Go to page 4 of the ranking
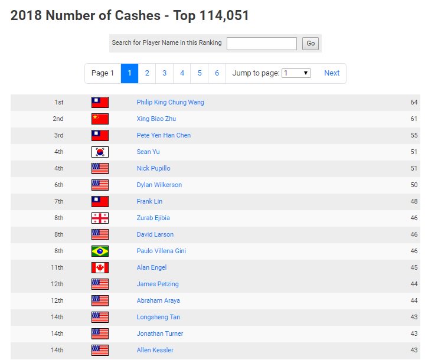Viewport: 428px width, 360px height. pyautogui.click(x=182, y=73)
